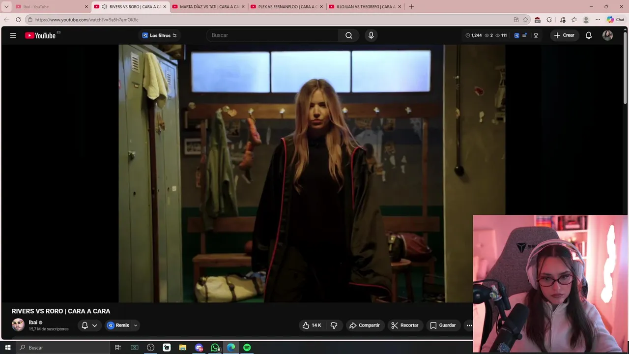Click the Guardar button
Viewport: 629px width, 354px height.
[443, 325]
